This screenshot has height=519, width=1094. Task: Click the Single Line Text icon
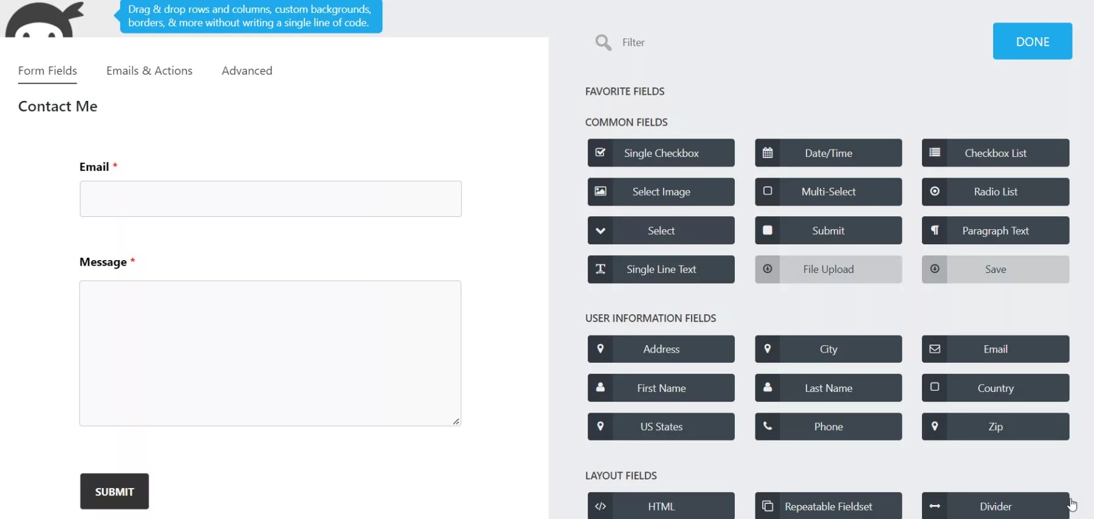600,269
